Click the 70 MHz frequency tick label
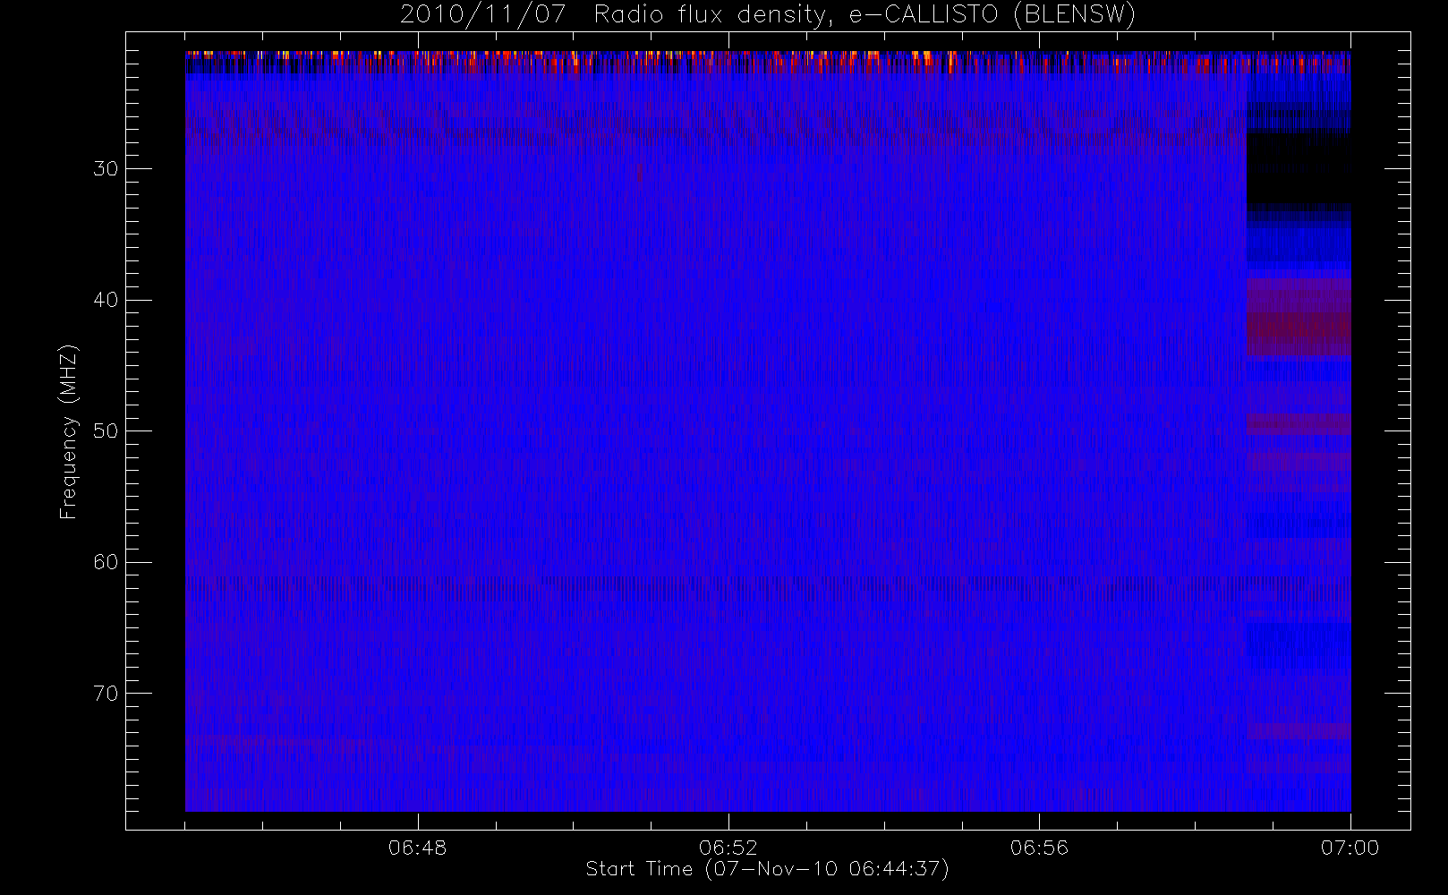Image resolution: width=1448 pixels, height=895 pixels. click(x=106, y=694)
